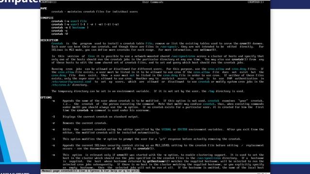
Task: Select the 'User Commands' header text
Action: coord(153,2)
